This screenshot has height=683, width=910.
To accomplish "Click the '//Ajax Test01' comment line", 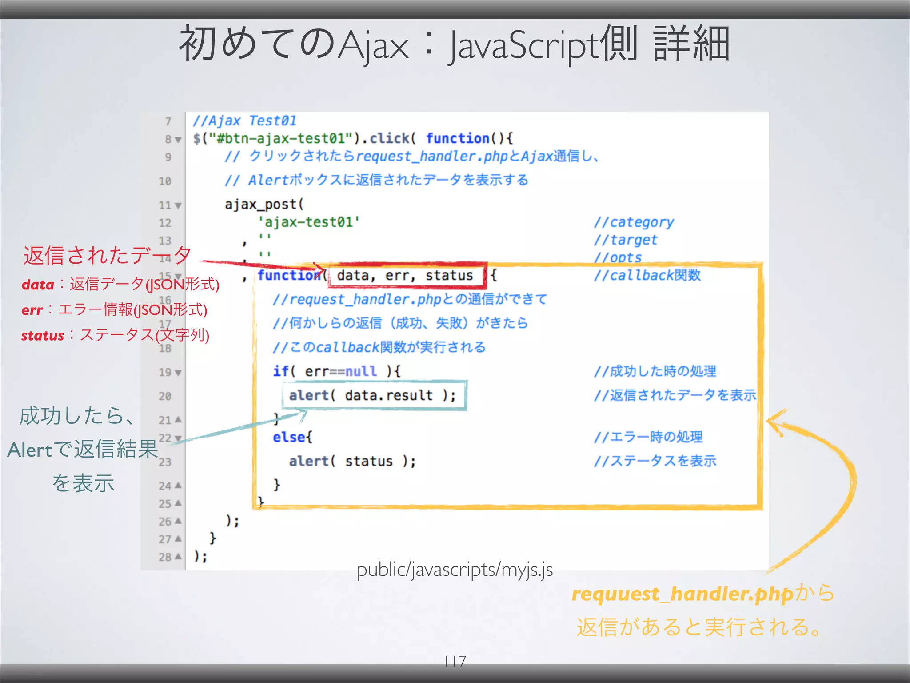I will (244, 121).
